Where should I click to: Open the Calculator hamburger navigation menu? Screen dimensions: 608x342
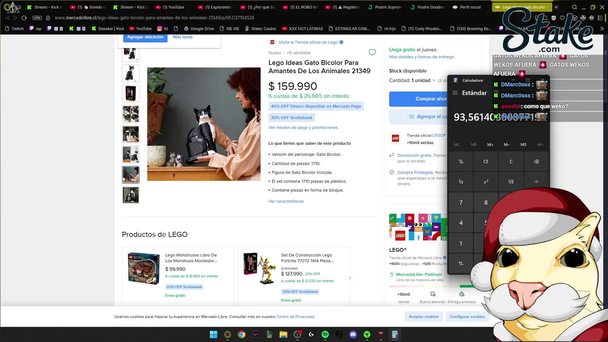[x=455, y=93]
